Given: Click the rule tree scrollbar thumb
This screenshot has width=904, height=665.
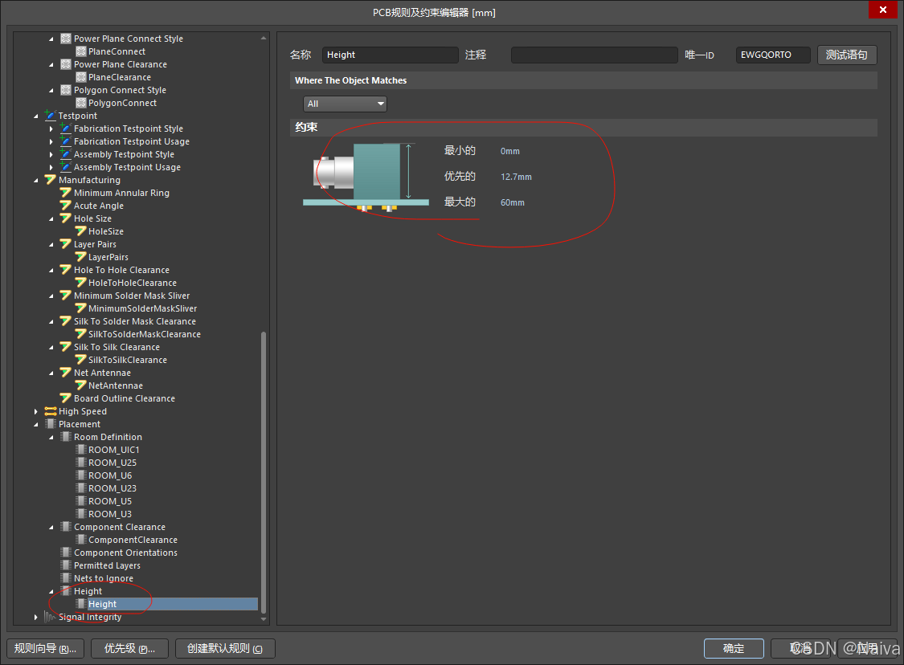Looking at the screenshot, I should 264,472.
